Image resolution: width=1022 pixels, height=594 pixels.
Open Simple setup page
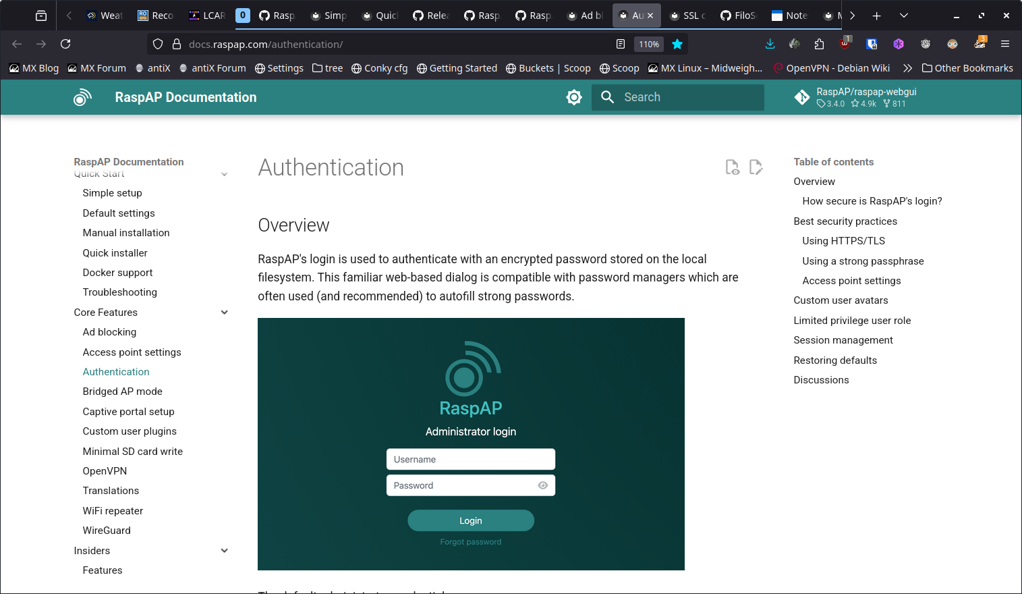tap(112, 193)
